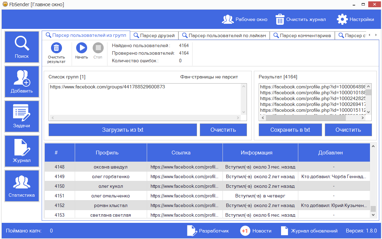
Task: Maximize the FbSender window
Action: (x=363, y=4)
